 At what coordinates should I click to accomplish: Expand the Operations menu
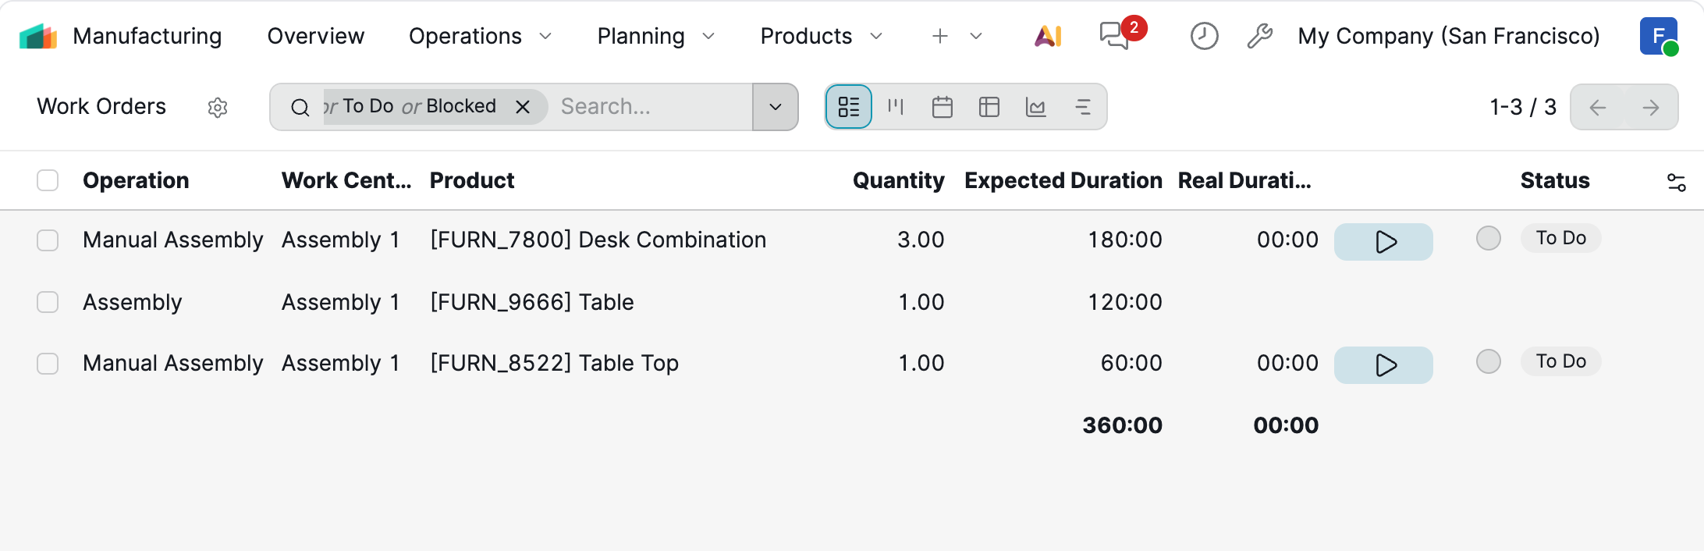click(480, 36)
